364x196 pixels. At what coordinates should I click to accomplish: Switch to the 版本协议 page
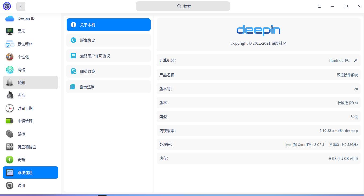coord(108,40)
